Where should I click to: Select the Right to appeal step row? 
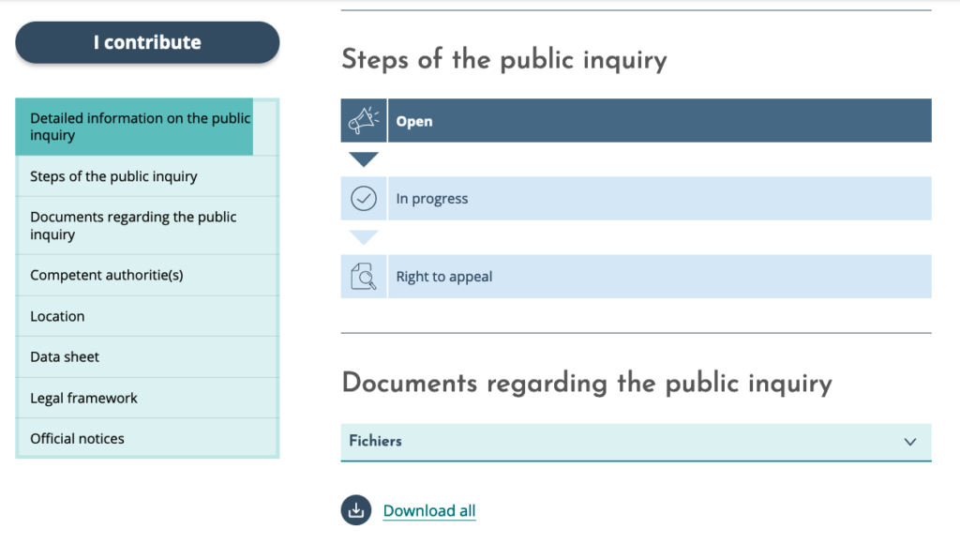pyautogui.click(x=637, y=276)
